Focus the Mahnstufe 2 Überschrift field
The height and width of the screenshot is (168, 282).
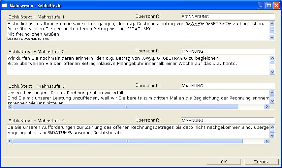[228, 51]
